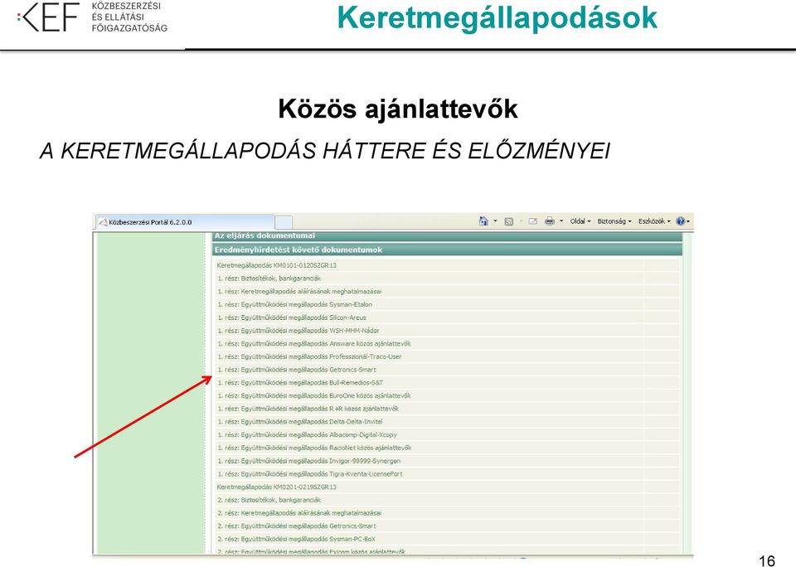Click the read mail icon
Image resolution: width=796 pixels, height=567 pixels.
click(x=532, y=221)
